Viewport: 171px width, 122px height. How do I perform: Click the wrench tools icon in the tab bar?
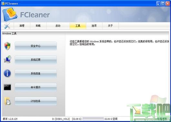tap(7, 26)
